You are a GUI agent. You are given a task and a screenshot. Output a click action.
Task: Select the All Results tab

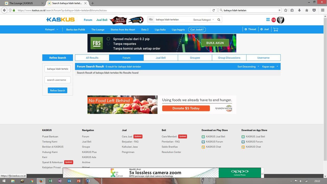point(92,58)
